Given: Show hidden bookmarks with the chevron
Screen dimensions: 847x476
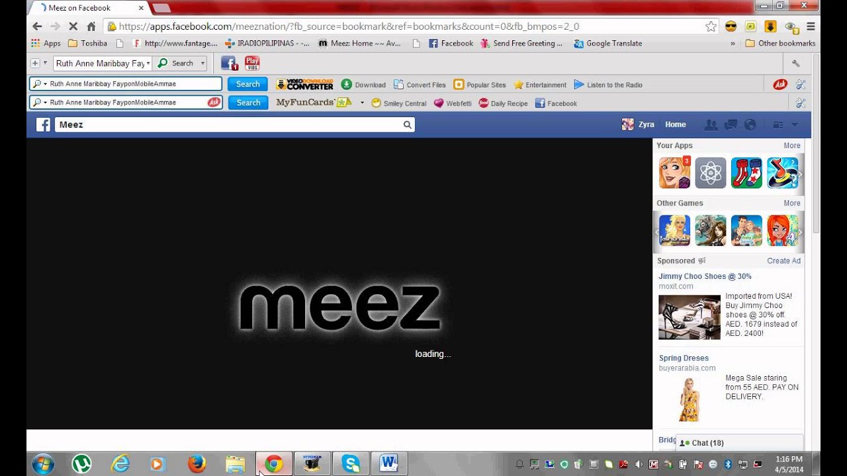Looking at the screenshot, I should (x=733, y=44).
